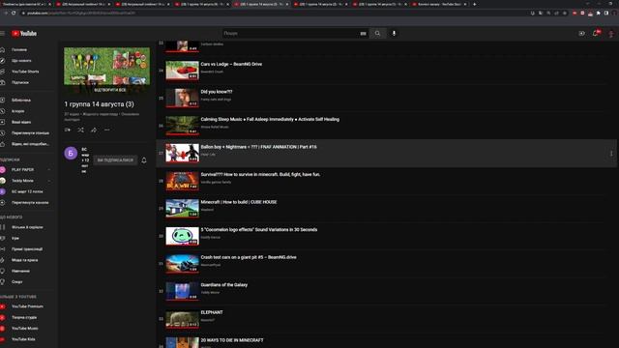Click ВІДТВОРИТИ ВСЕ on playlist cover

click(110, 90)
